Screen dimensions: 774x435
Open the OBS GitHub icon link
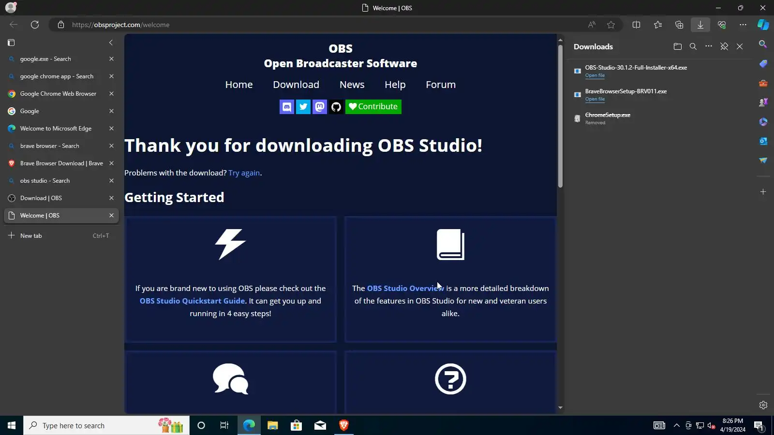pyautogui.click(x=336, y=107)
